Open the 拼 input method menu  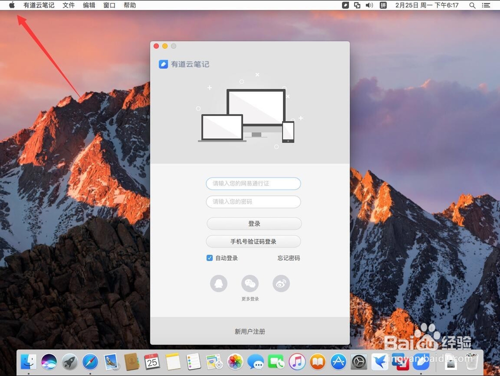383,5
